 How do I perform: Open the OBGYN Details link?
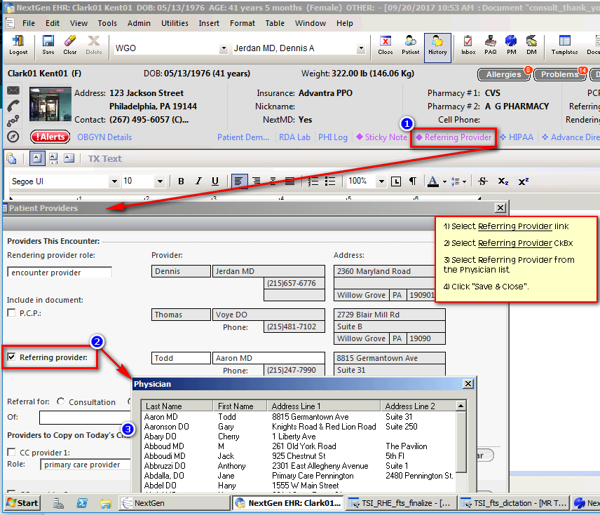(x=104, y=137)
